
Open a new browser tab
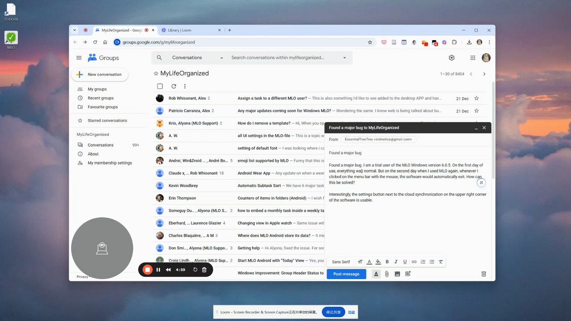click(x=230, y=30)
